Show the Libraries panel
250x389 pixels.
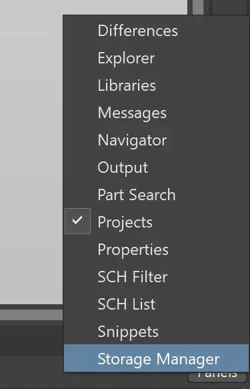click(156, 85)
